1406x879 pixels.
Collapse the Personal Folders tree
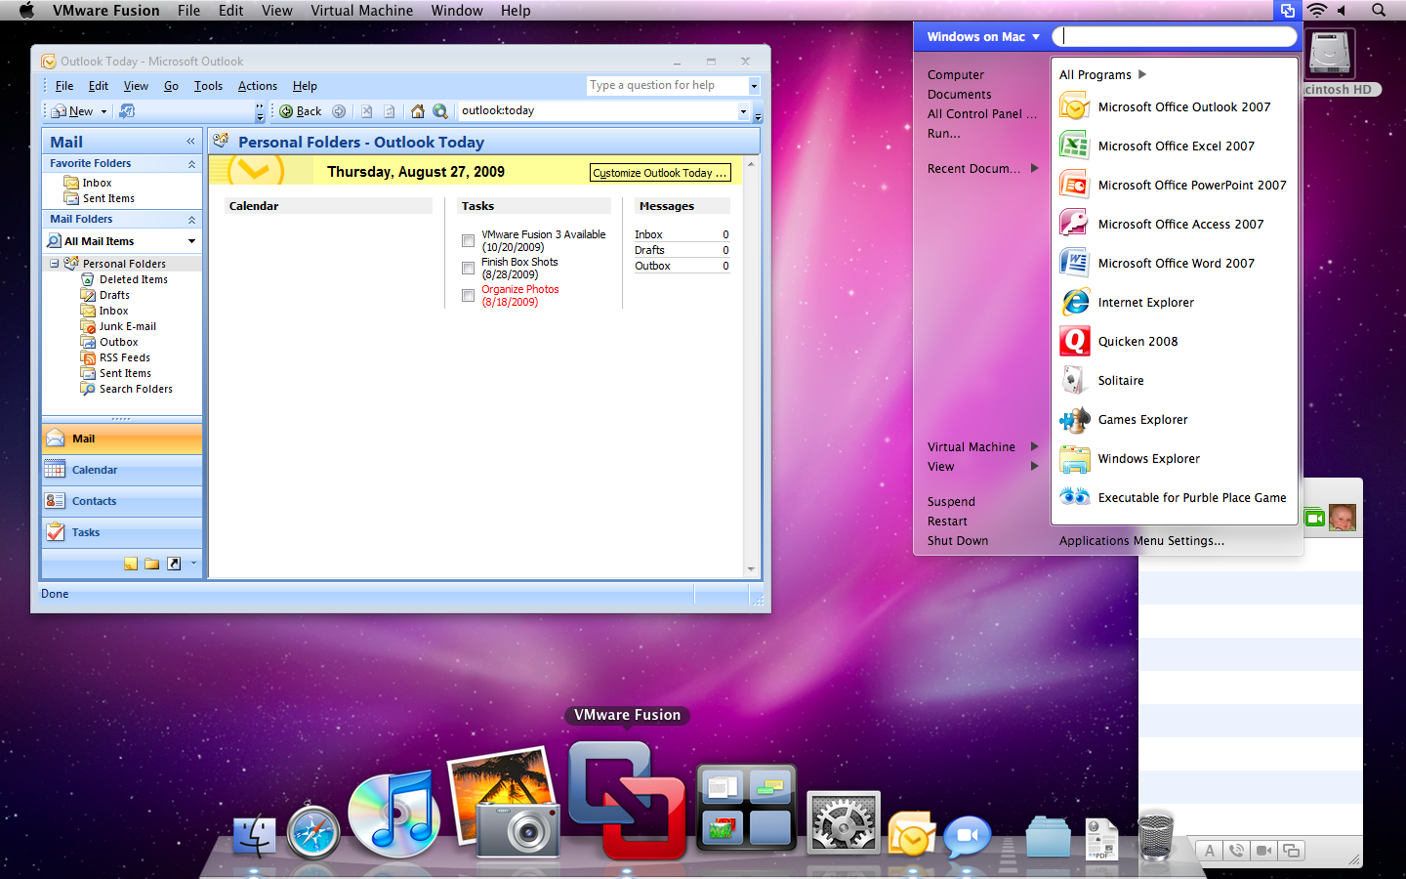click(55, 264)
